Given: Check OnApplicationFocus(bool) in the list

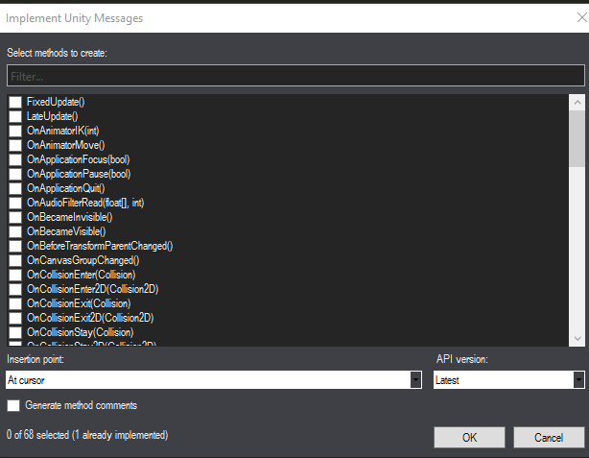Looking at the screenshot, I should click(x=15, y=159).
